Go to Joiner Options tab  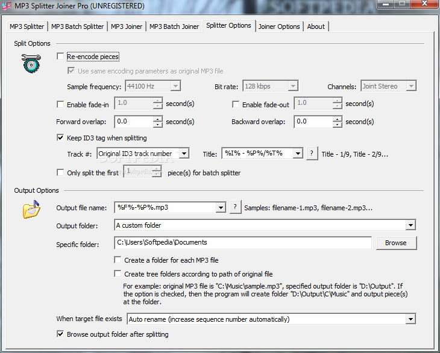click(x=279, y=27)
